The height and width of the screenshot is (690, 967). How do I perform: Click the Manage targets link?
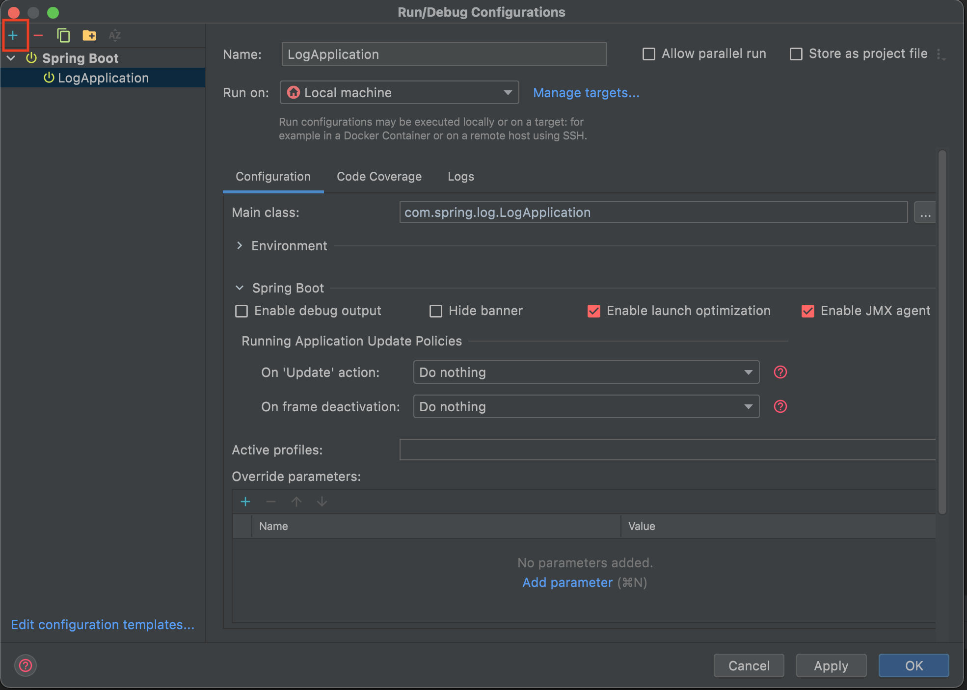pyautogui.click(x=586, y=93)
